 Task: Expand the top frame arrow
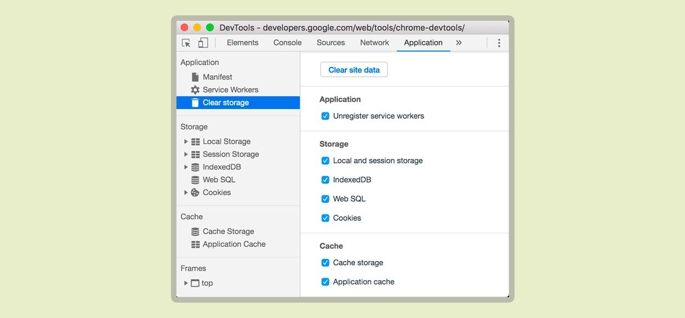pos(186,283)
